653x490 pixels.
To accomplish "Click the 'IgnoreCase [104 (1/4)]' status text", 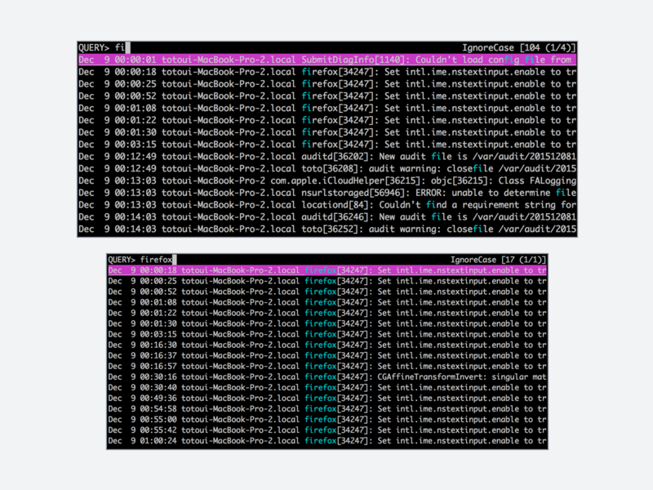I will tap(518, 47).
